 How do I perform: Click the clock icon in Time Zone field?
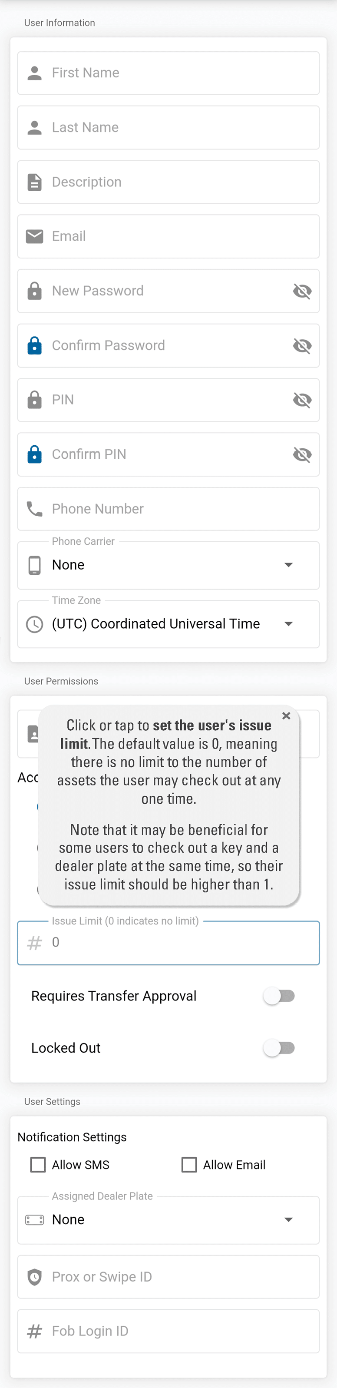click(34, 624)
